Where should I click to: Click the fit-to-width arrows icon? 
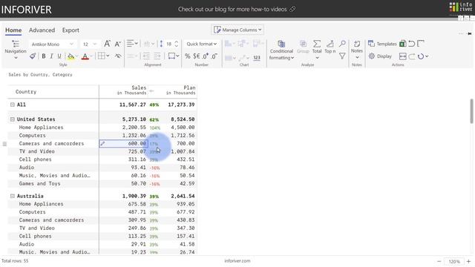click(402, 56)
